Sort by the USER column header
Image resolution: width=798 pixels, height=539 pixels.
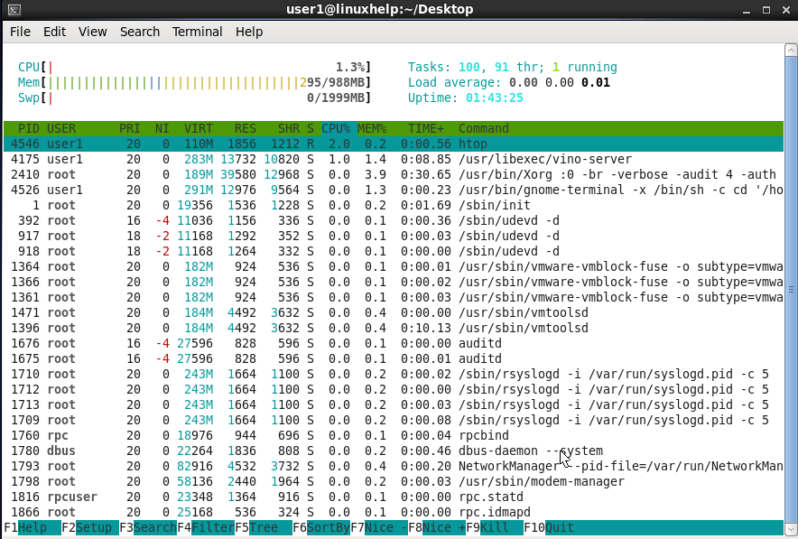61,128
